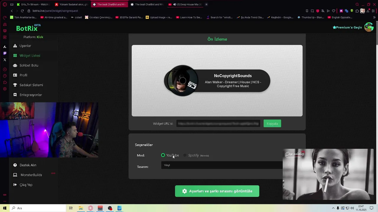378x212 pixels.
Task: Click Ayarları ve şarkı sırasını görüntüle
Action: pyautogui.click(x=217, y=191)
